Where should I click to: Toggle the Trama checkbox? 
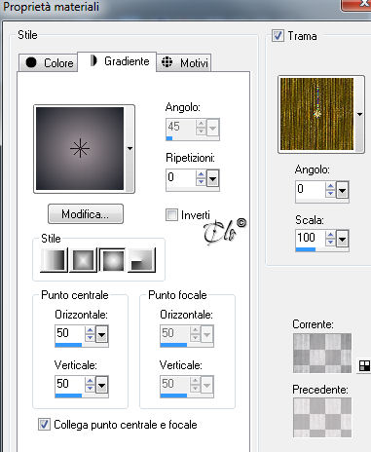click(x=278, y=35)
